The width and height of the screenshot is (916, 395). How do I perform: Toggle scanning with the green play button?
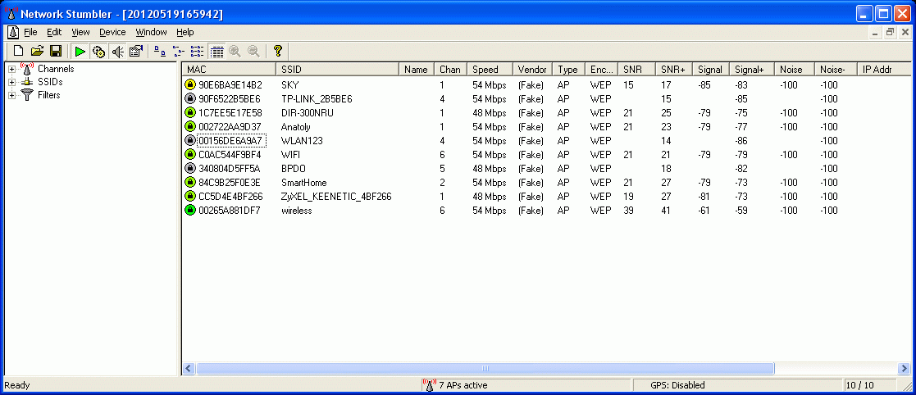80,52
